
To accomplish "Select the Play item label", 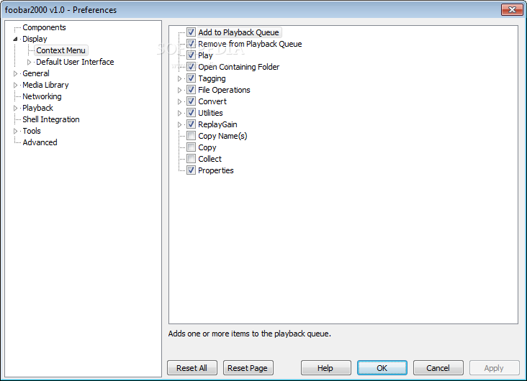I will coord(205,55).
